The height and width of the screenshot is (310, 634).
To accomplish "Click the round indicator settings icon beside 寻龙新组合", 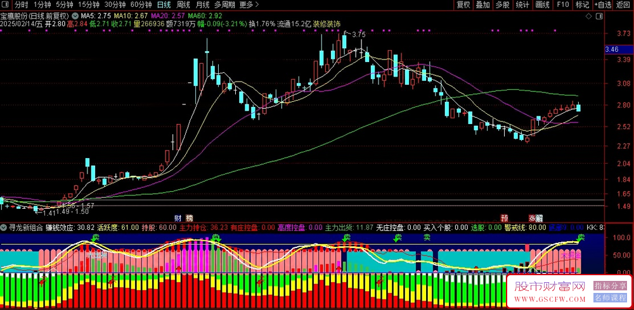I will pos(4,226).
